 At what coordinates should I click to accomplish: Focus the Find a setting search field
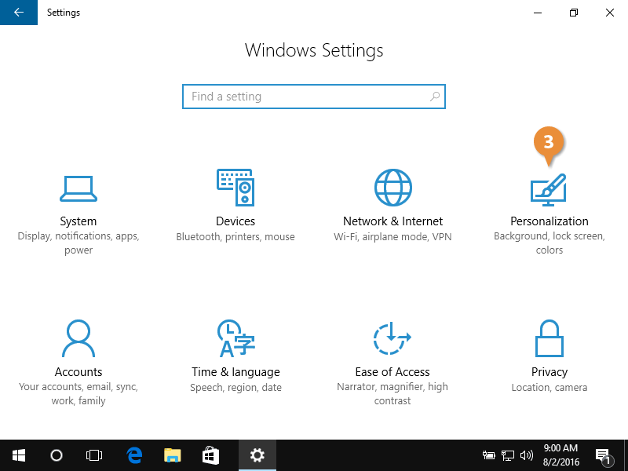pos(314,97)
